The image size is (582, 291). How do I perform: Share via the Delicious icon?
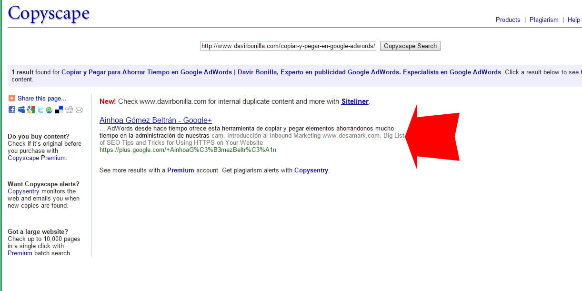pos(59,110)
